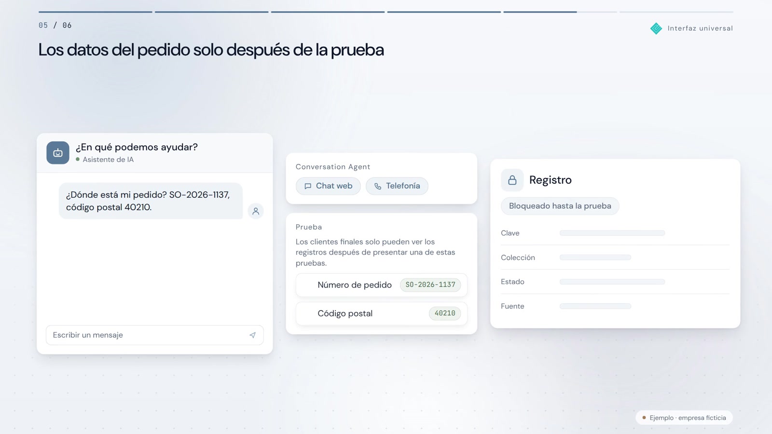Select the Chat web channel chip

[328, 186]
